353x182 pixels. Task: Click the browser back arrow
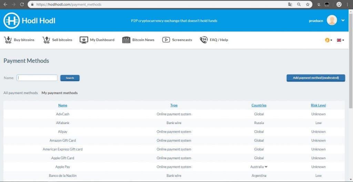[6, 4]
